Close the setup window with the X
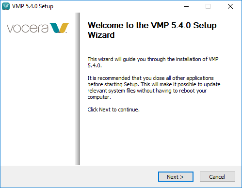242x188 pixels. 230,6
